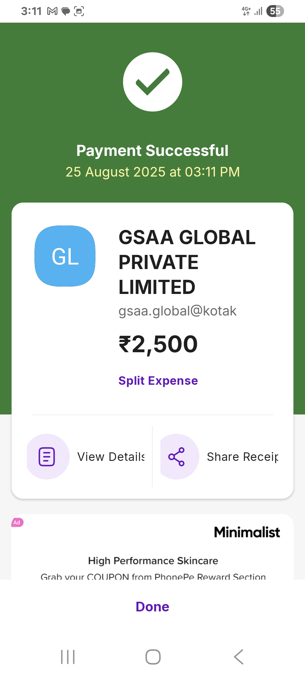
Task: Tap the Split Expense link
Action: [x=158, y=381]
